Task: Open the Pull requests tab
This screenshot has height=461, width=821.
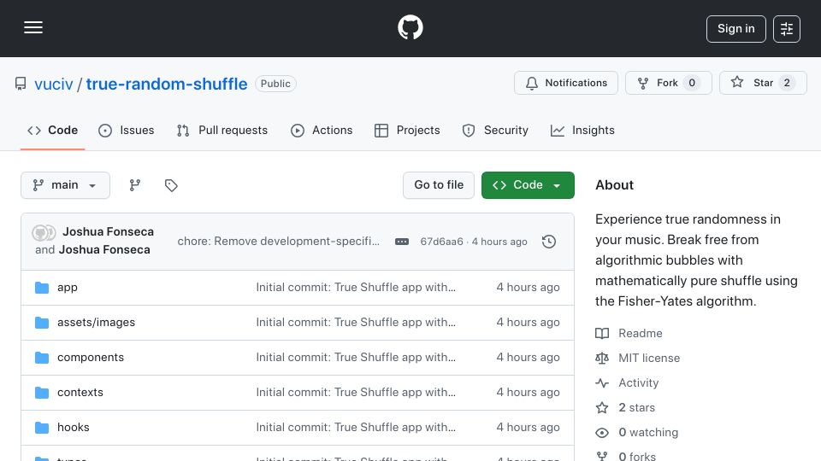Action: click(x=222, y=130)
